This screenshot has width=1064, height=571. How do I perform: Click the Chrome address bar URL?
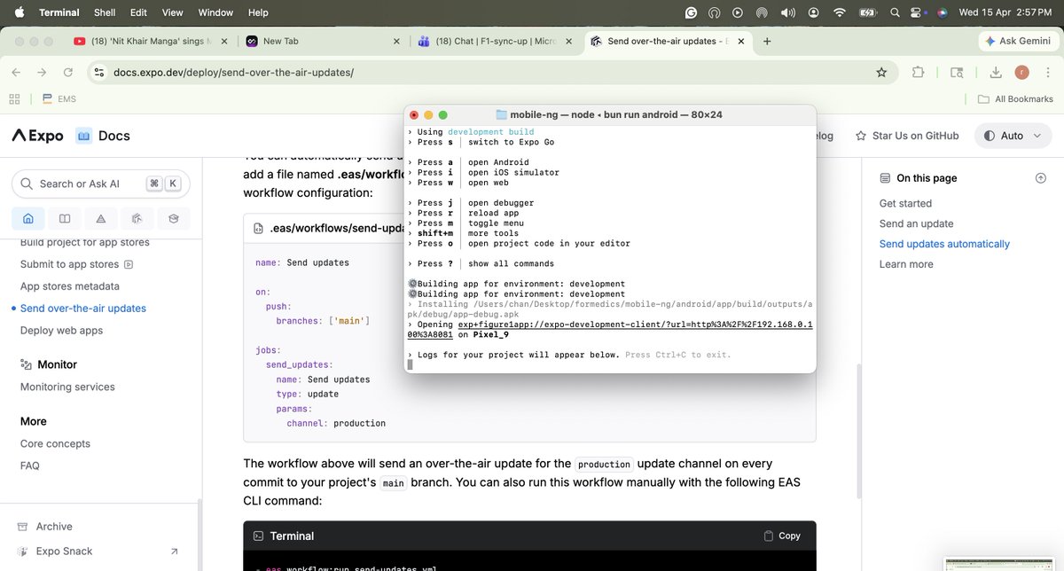(233, 72)
